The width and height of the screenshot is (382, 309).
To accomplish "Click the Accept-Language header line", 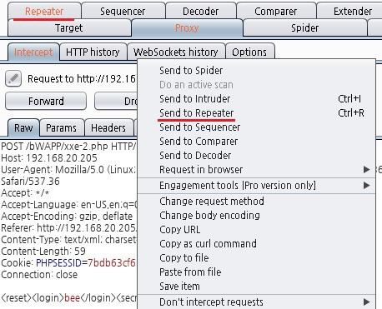I will coord(69,205).
